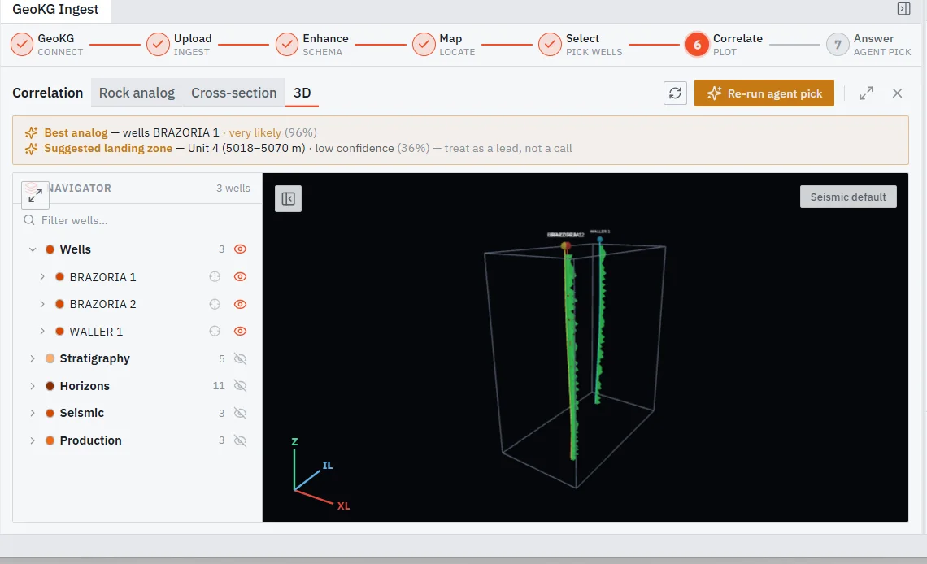Click the "Best analog" label text
Viewport: 927px width, 564px height.
[x=76, y=133]
